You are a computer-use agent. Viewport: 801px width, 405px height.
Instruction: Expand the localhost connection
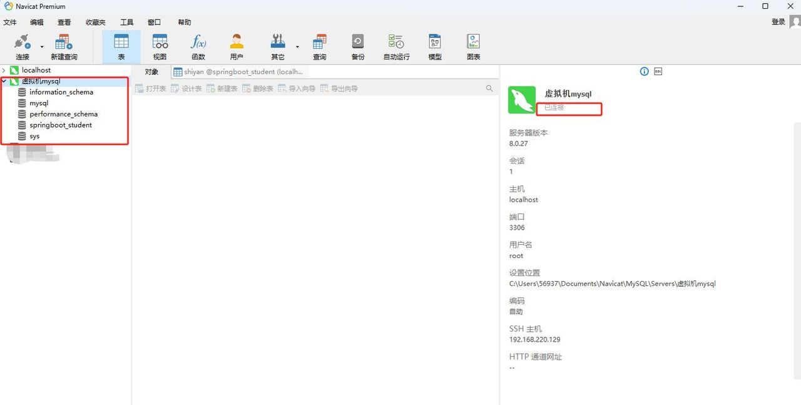5,69
